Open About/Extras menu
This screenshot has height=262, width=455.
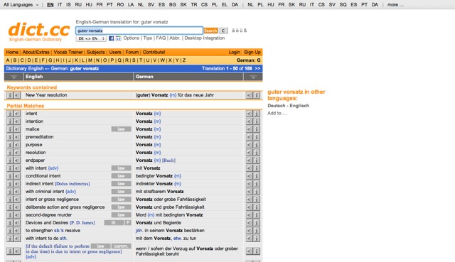36,52
